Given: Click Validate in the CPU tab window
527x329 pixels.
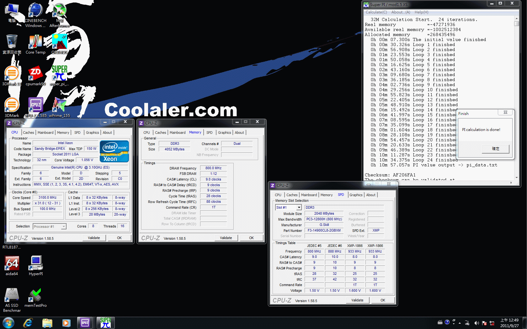Looking at the screenshot, I should 94,238.
